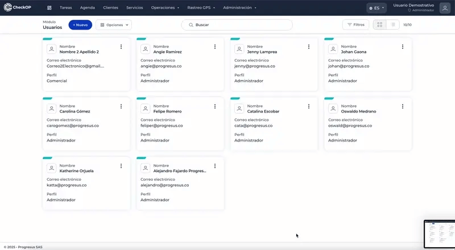Click avatar icon on Johan Gaona card
This screenshot has height=250, width=455.
pyautogui.click(x=333, y=49)
